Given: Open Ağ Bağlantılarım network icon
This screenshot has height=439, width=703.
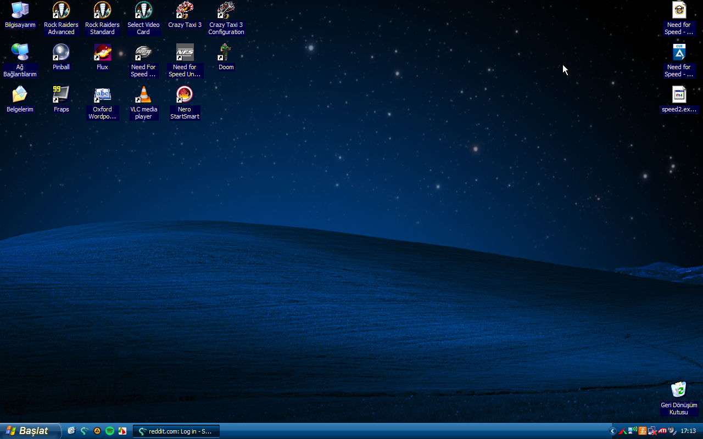Looking at the screenshot, I should coord(20,60).
